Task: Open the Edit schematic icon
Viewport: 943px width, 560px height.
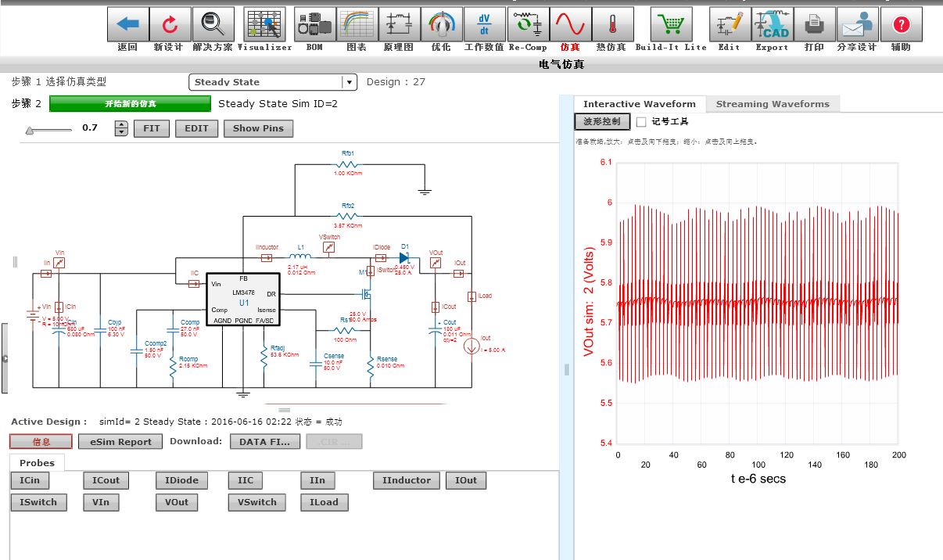Action: [730, 25]
